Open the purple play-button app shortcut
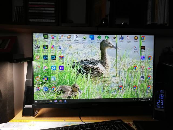This screenshot has height=130, width=173. click(61, 68)
